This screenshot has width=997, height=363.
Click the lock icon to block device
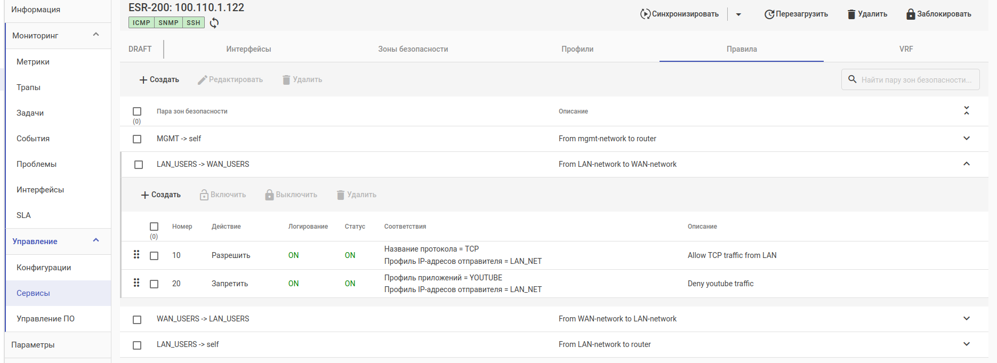pos(911,14)
